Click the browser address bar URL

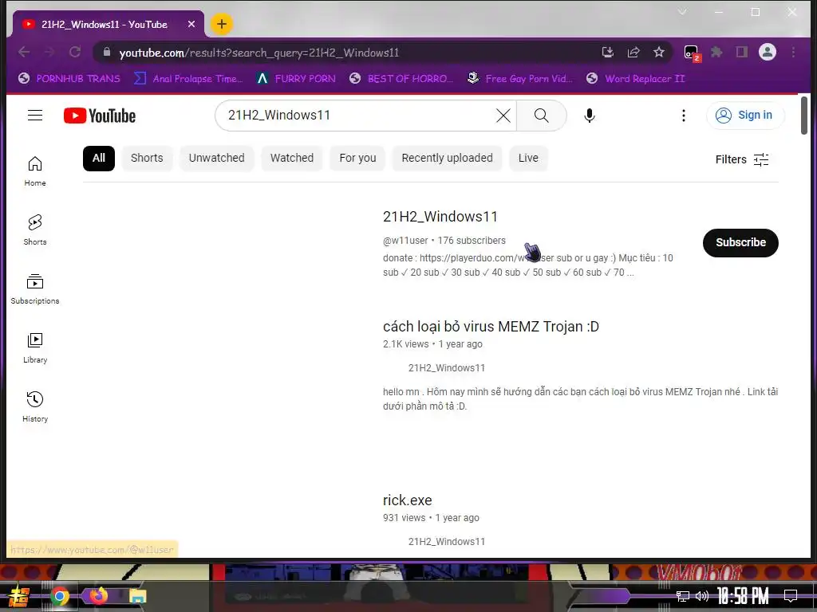click(259, 53)
